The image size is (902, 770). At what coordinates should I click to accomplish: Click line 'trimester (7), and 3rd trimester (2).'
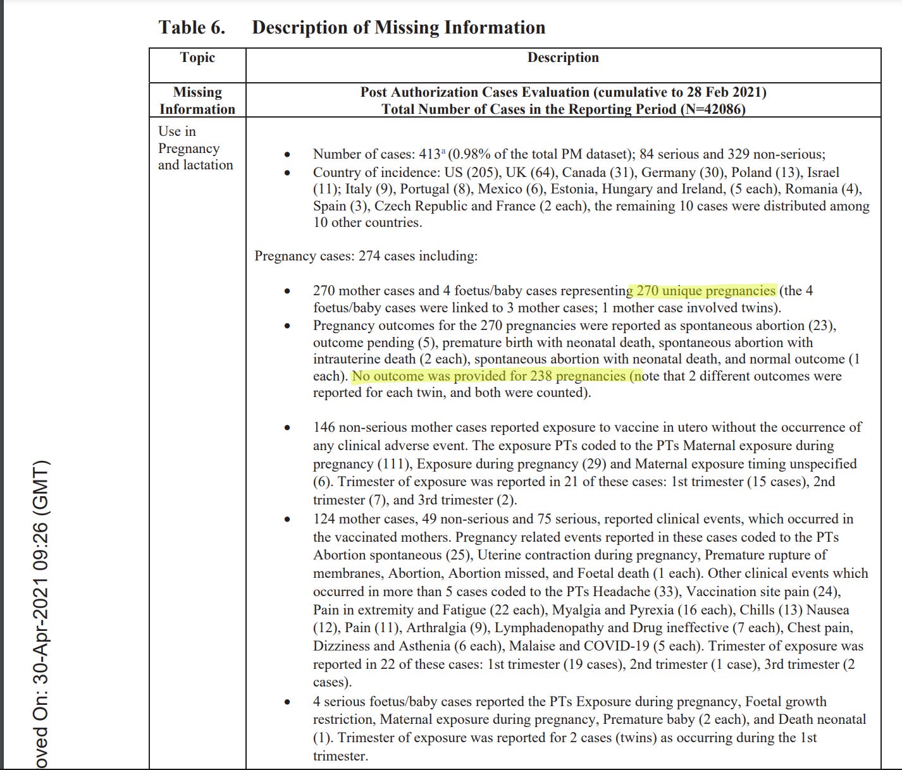click(x=415, y=500)
